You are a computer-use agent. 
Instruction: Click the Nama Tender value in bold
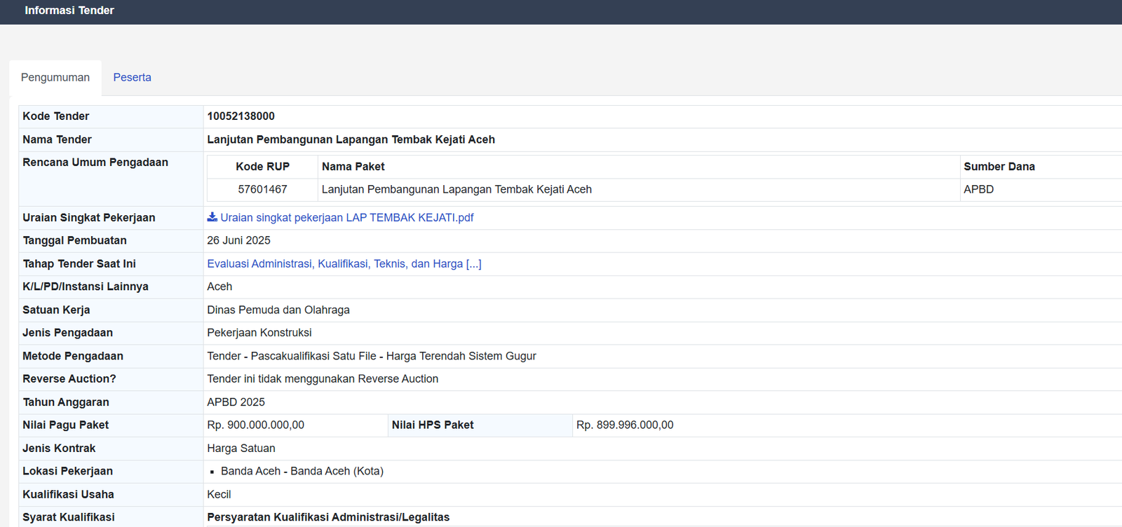click(351, 140)
